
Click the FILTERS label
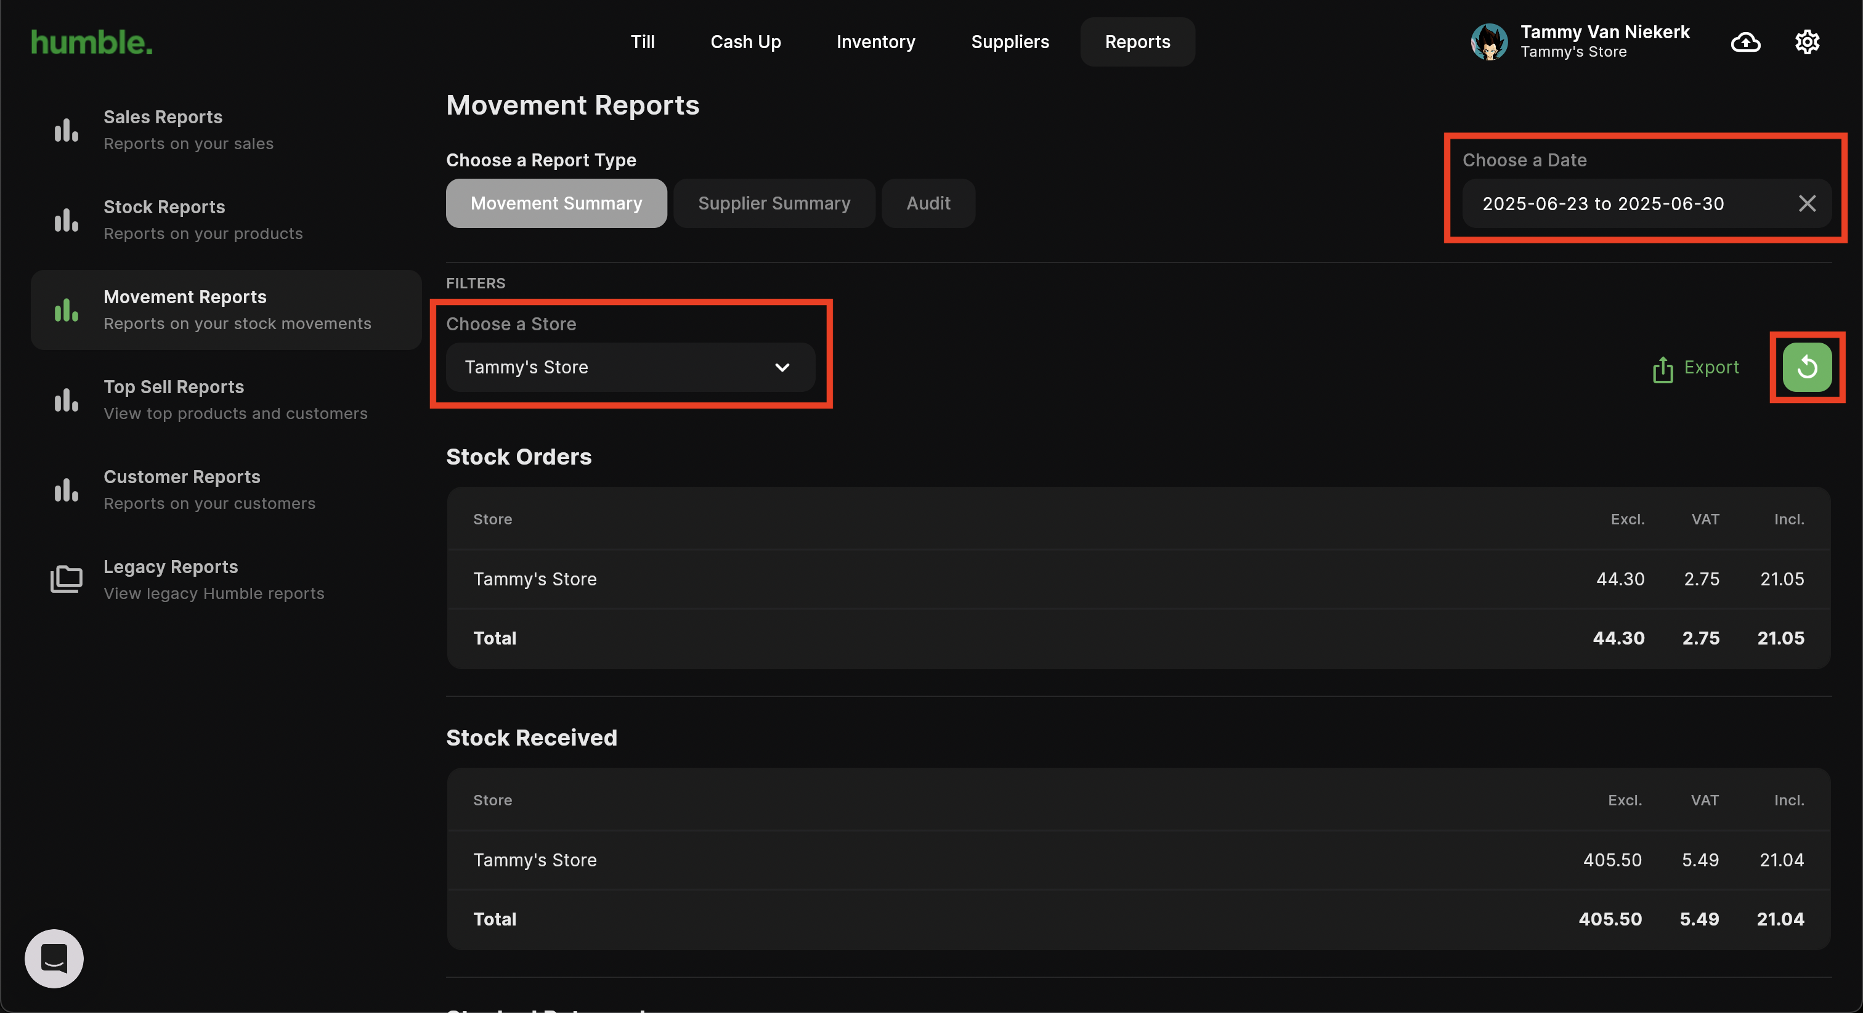(x=476, y=283)
